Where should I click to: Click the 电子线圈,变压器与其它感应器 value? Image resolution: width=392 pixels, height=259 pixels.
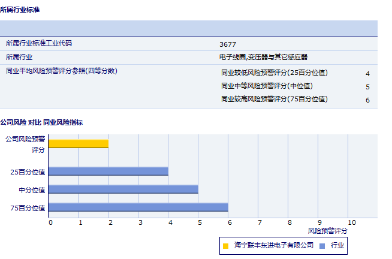[264, 57]
